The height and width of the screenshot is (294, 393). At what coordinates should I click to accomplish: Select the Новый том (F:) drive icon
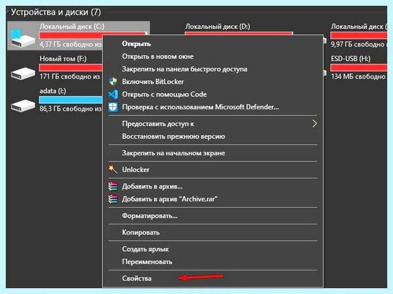click(23, 73)
